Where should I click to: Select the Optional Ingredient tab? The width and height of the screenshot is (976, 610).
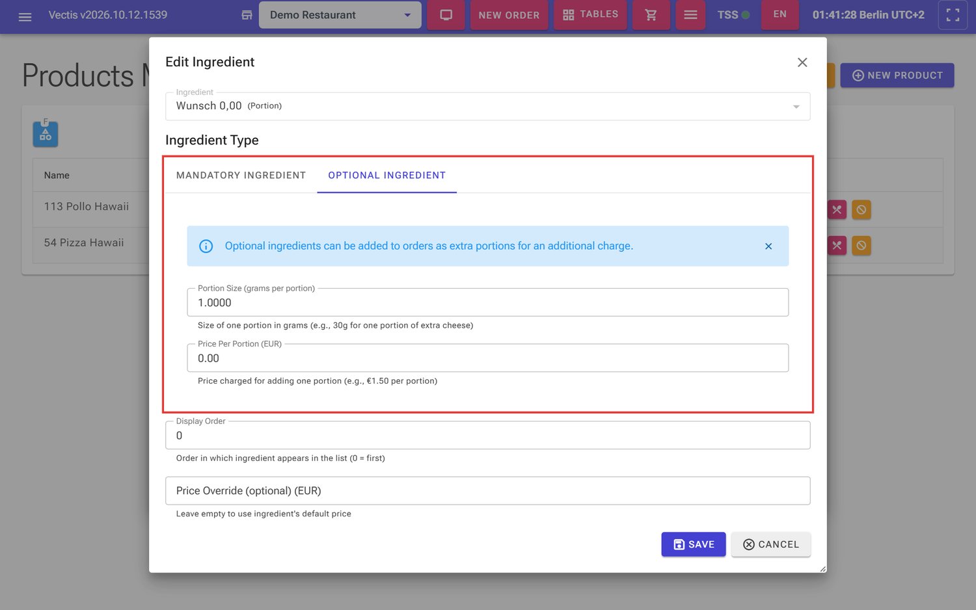click(x=387, y=176)
